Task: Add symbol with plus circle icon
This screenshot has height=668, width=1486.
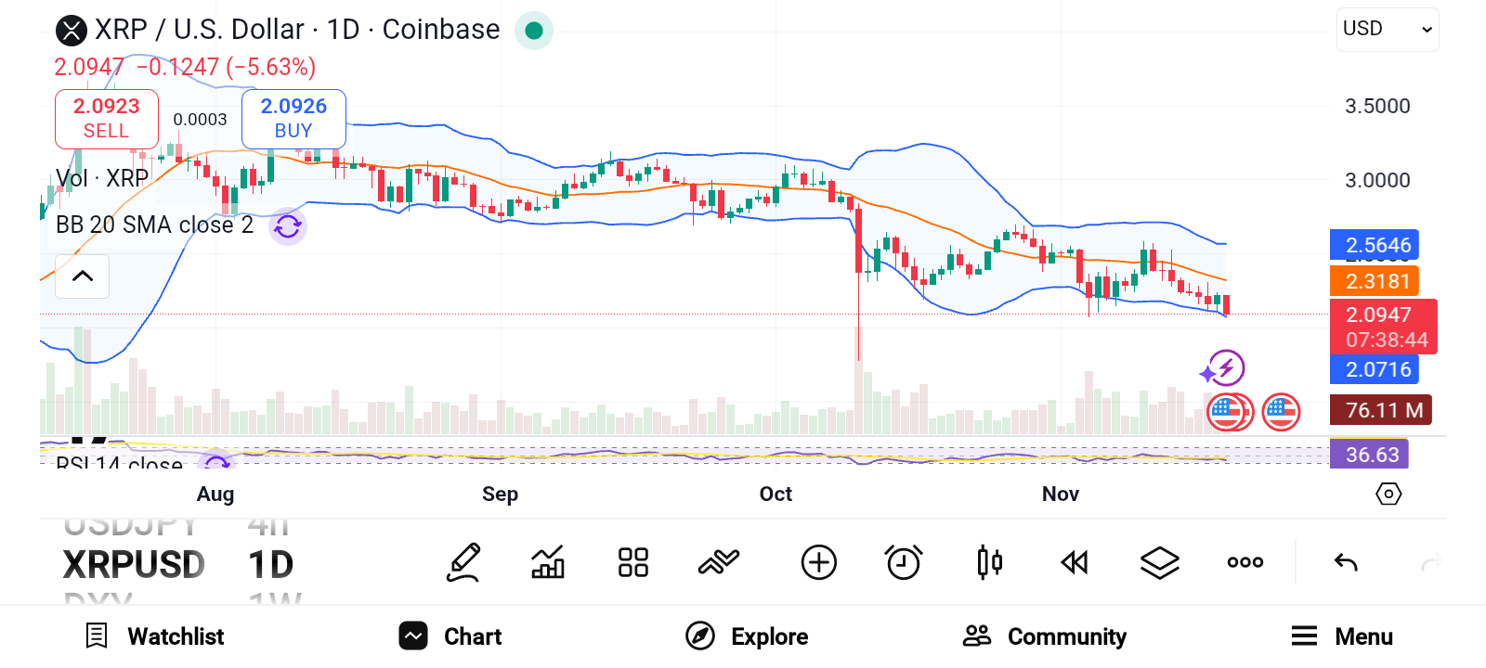Action: tap(818, 562)
